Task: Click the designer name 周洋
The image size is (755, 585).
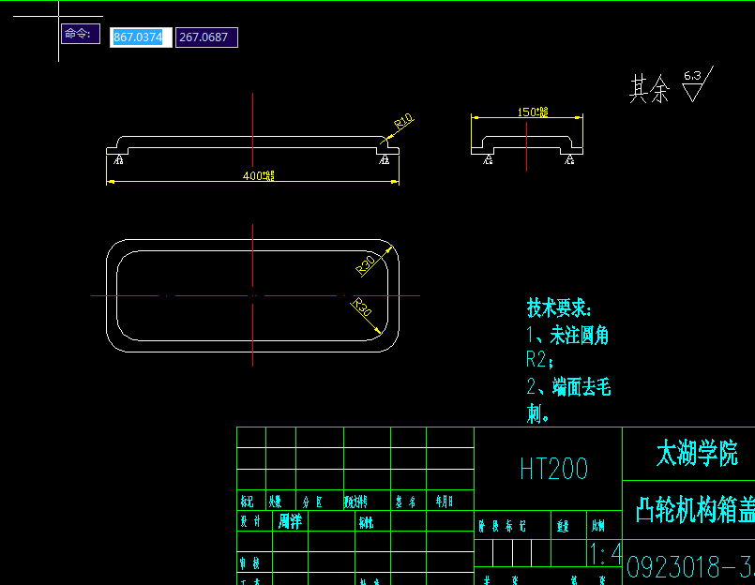Action: point(290,521)
